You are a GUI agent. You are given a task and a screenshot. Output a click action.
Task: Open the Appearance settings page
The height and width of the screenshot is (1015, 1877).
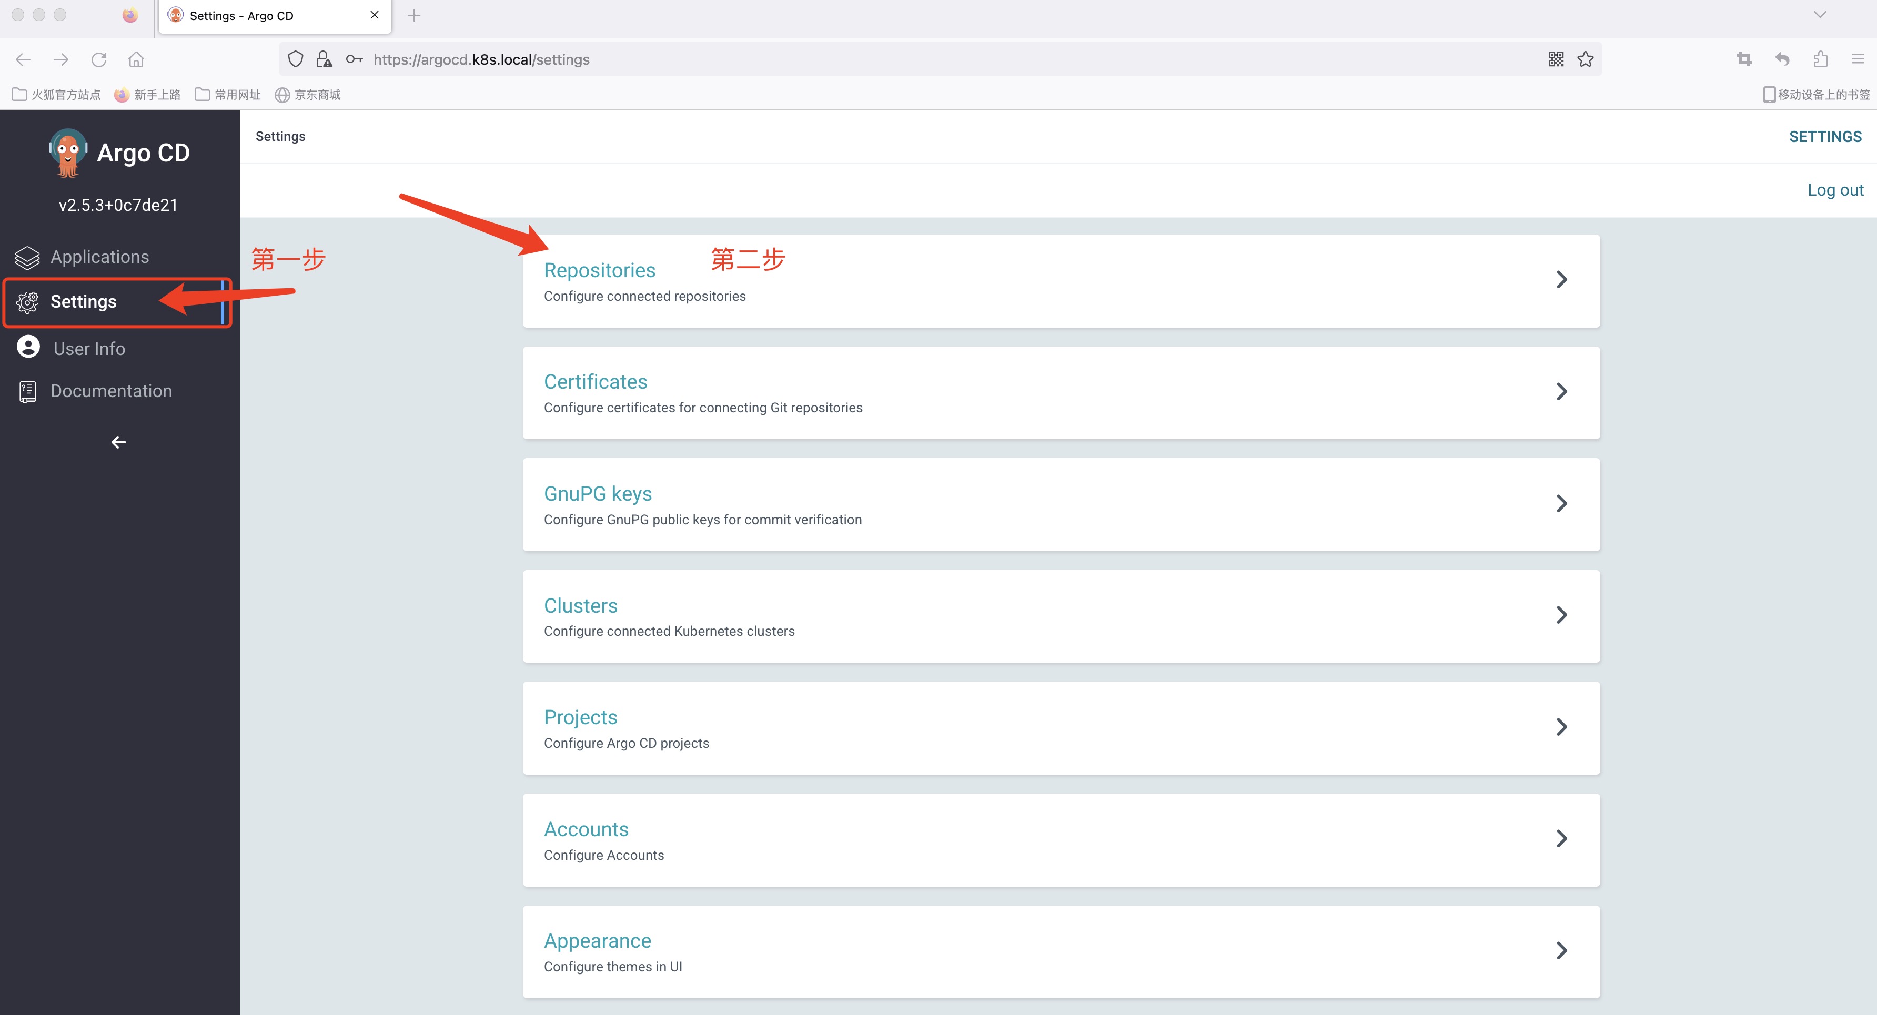tap(1061, 950)
